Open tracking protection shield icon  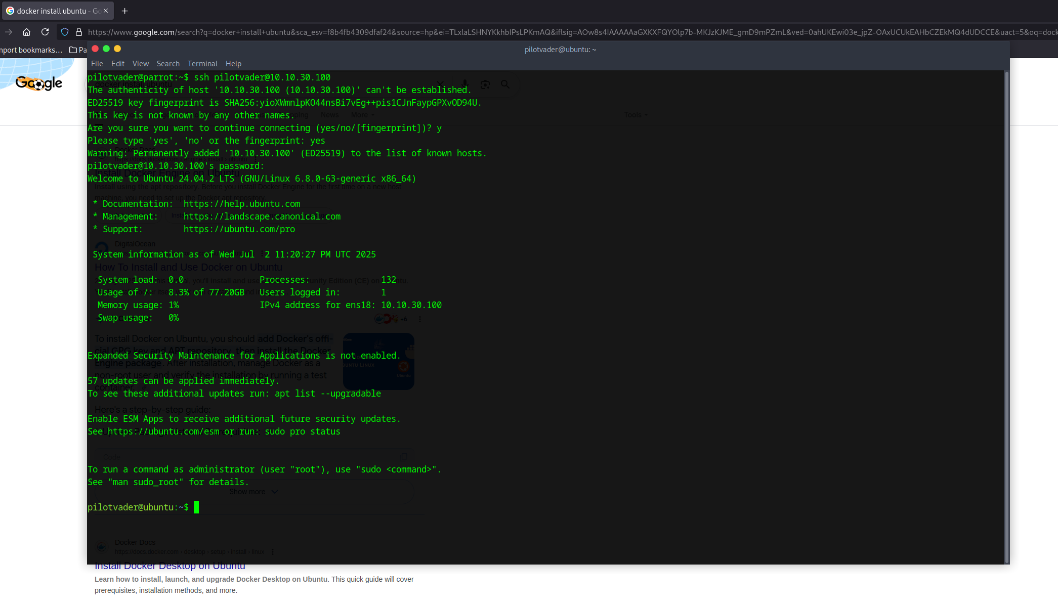[x=64, y=31]
